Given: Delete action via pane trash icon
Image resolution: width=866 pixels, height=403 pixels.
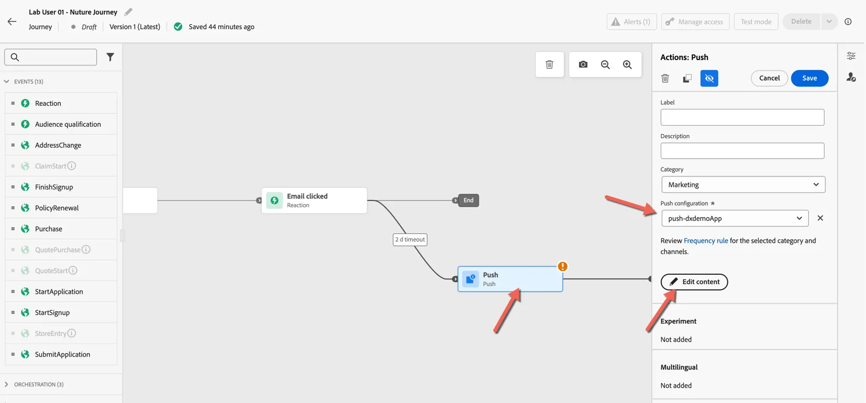Looking at the screenshot, I should [665, 78].
